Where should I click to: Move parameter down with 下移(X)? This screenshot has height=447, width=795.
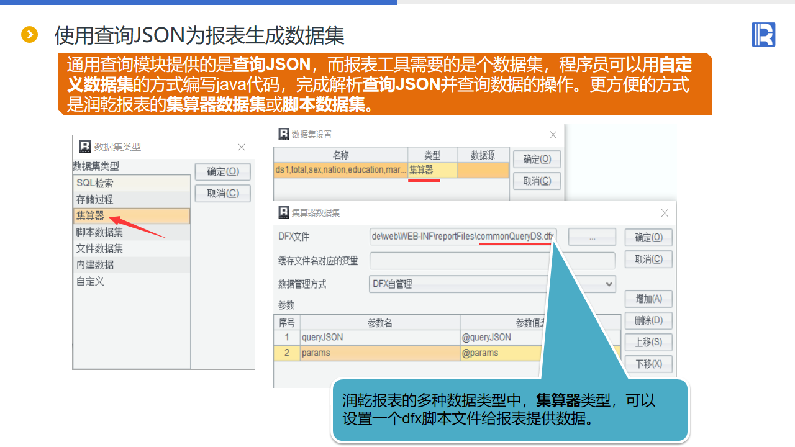coord(648,364)
